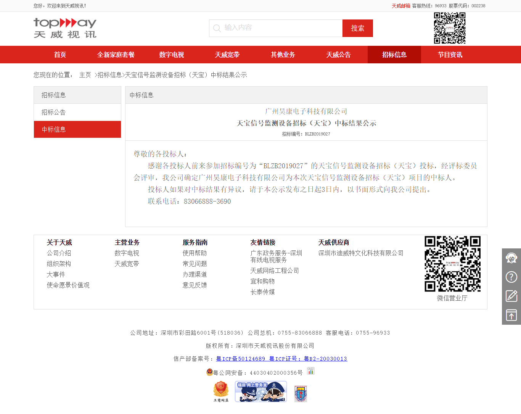Screen dimensions: 521x414
Task: Click the 组织架构 footer link
Action: [x=59, y=264]
